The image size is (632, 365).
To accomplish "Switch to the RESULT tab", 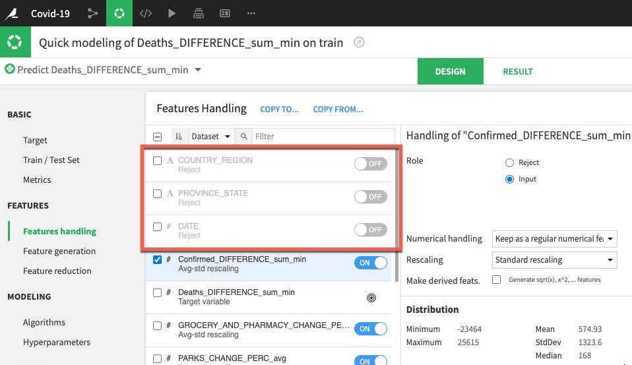I will [517, 71].
